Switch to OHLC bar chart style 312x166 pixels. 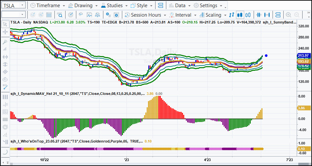point(231,15)
